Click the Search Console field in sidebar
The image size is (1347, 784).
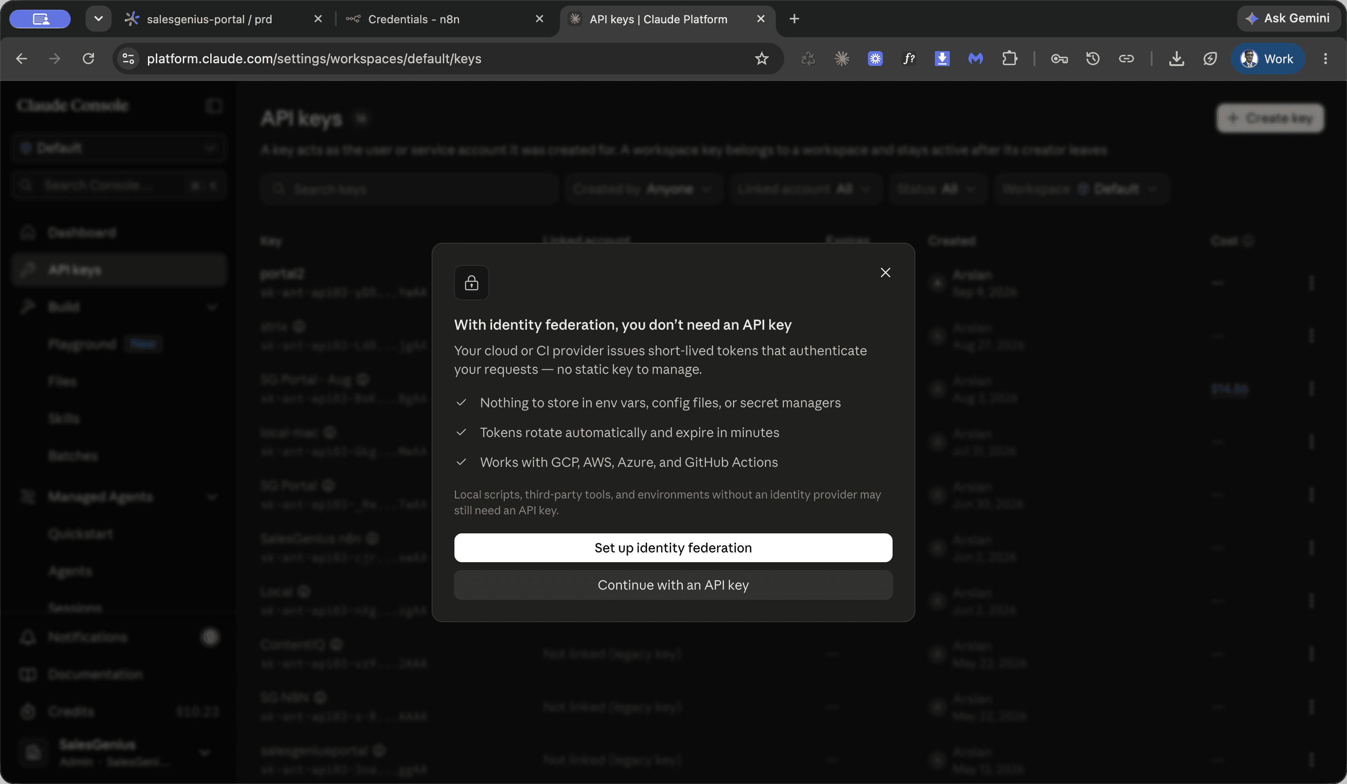coord(119,186)
